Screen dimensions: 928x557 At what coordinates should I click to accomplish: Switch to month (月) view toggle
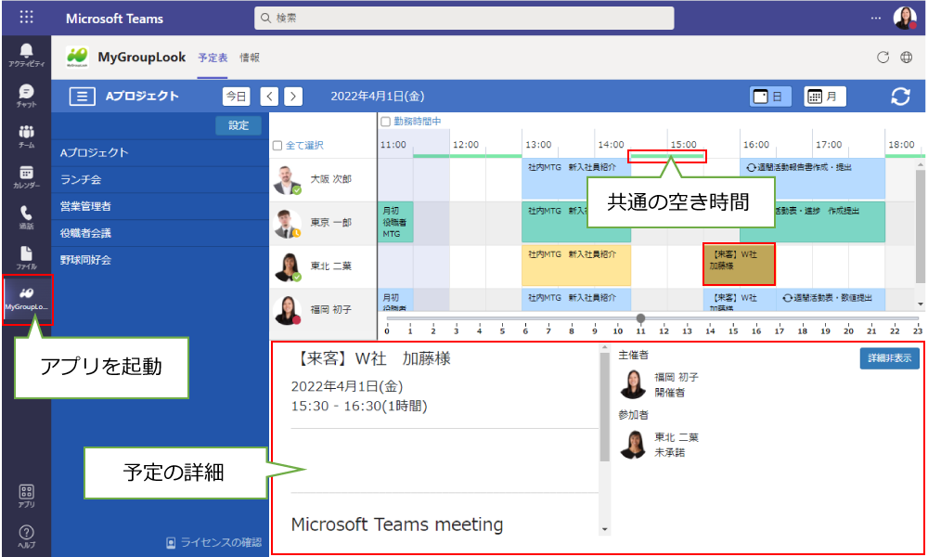pos(824,97)
